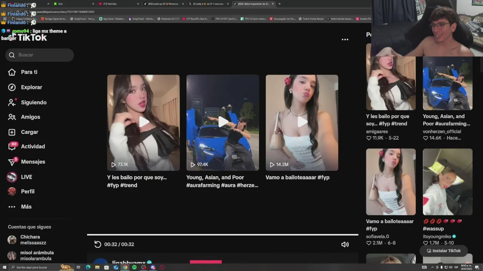Open the center 'Vamo a bailoteaaaar #fyp' caption

[x=297, y=177]
